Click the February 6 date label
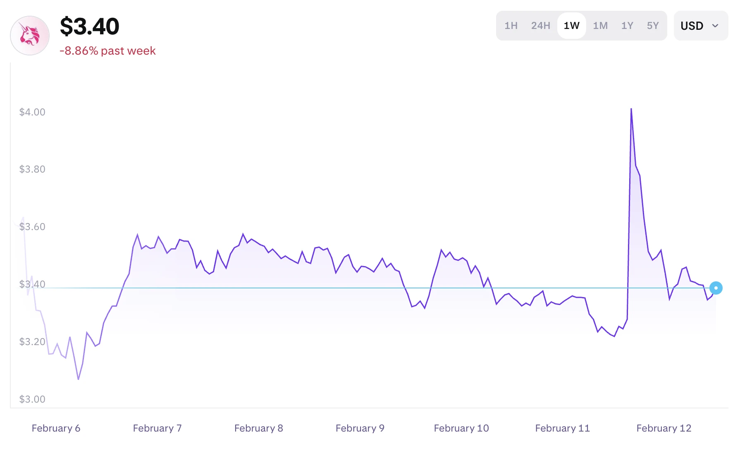Screen dimensions: 740x451 tap(56, 428)
